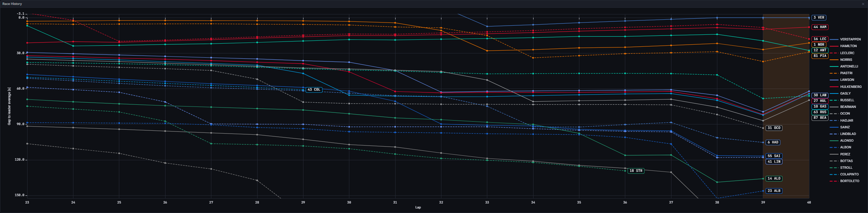Toggle NORRIS line via legend
The image size is (868, 213).
[x=841, y=60]
